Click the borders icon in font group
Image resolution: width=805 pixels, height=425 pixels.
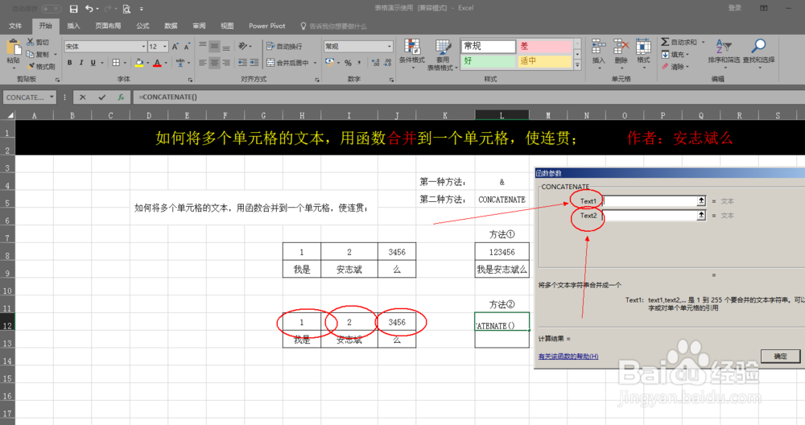point(117,63)
